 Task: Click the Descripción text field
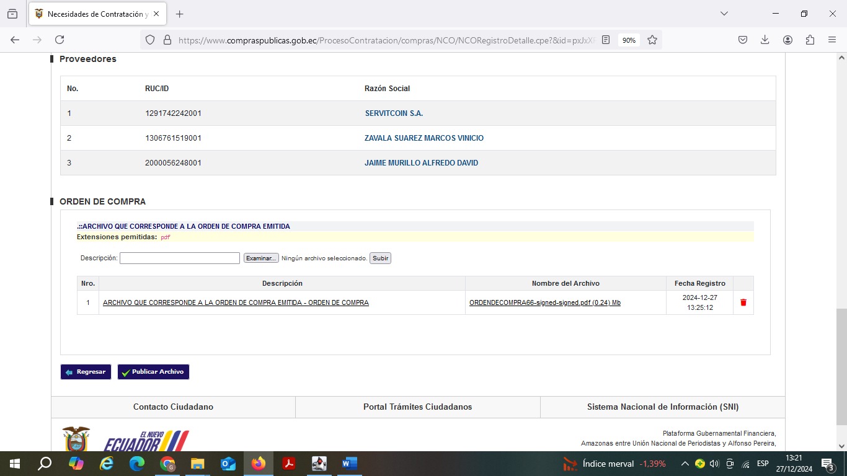(179, 258)
